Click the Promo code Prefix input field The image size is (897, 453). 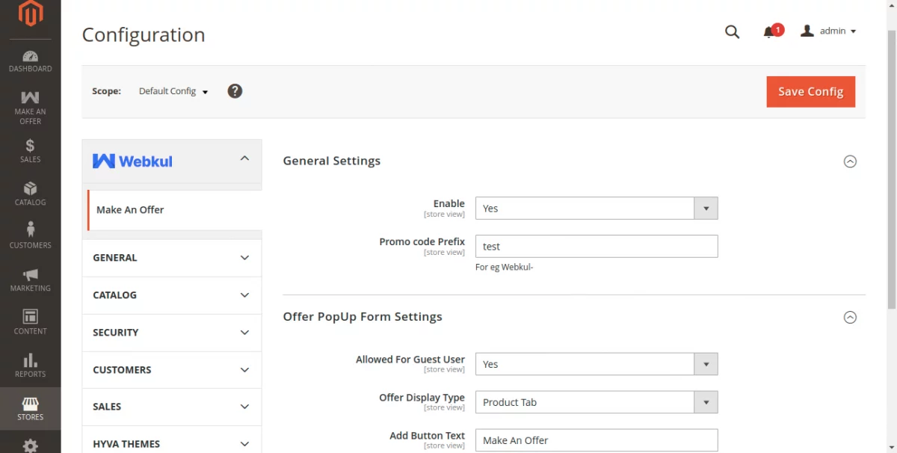[x=596, y=247]
